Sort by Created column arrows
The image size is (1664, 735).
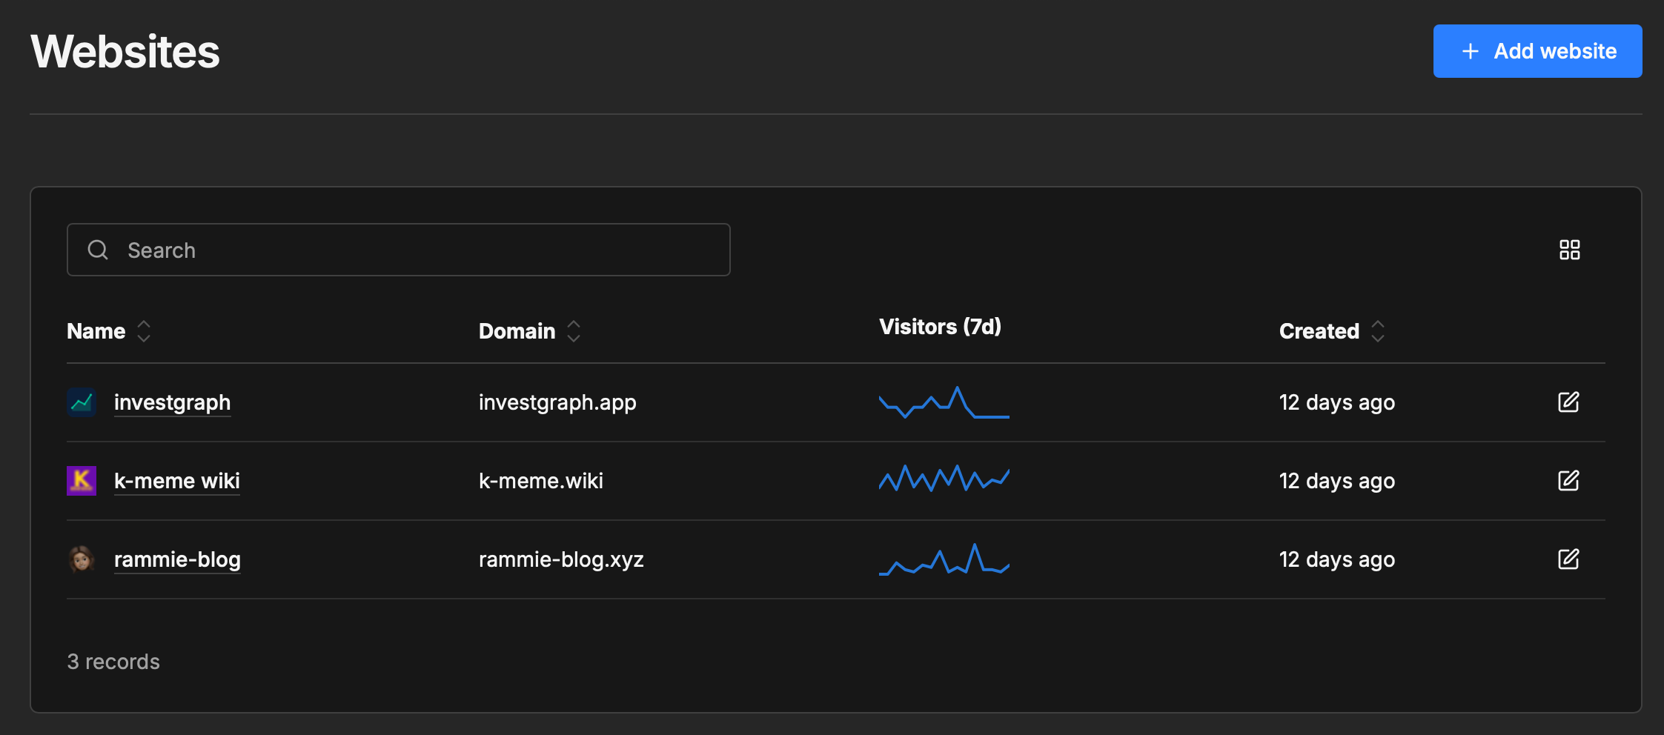(x=1378, y=331)
